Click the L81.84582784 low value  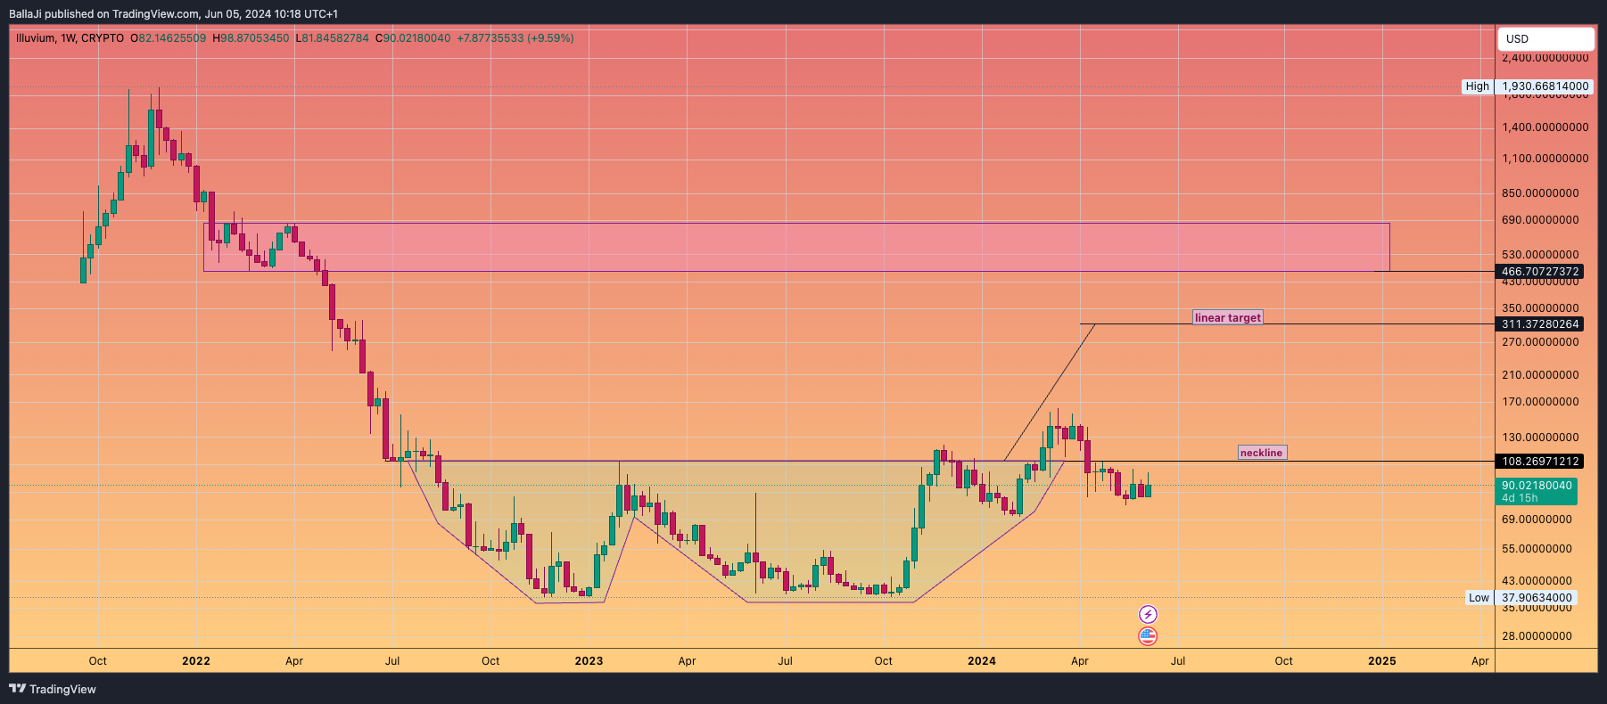tap(332, 38)
